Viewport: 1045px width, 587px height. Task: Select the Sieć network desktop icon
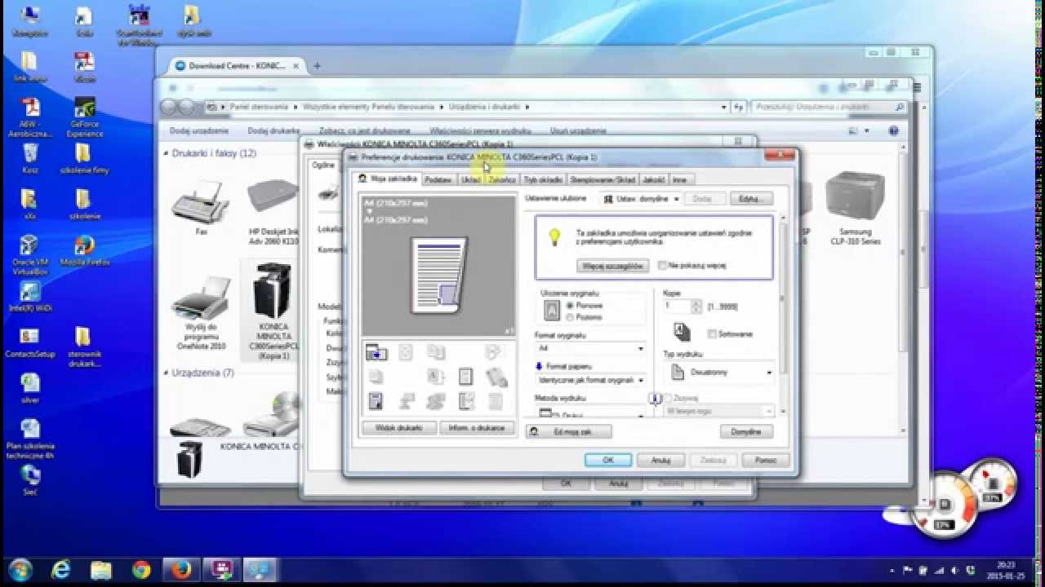[x=30, y=479]
